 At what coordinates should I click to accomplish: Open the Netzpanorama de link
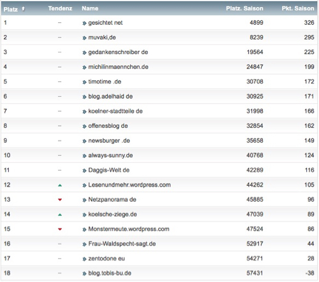coord(112,200)
